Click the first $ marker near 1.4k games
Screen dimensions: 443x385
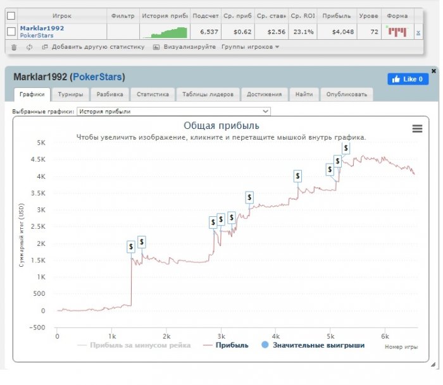click(131, 247)
